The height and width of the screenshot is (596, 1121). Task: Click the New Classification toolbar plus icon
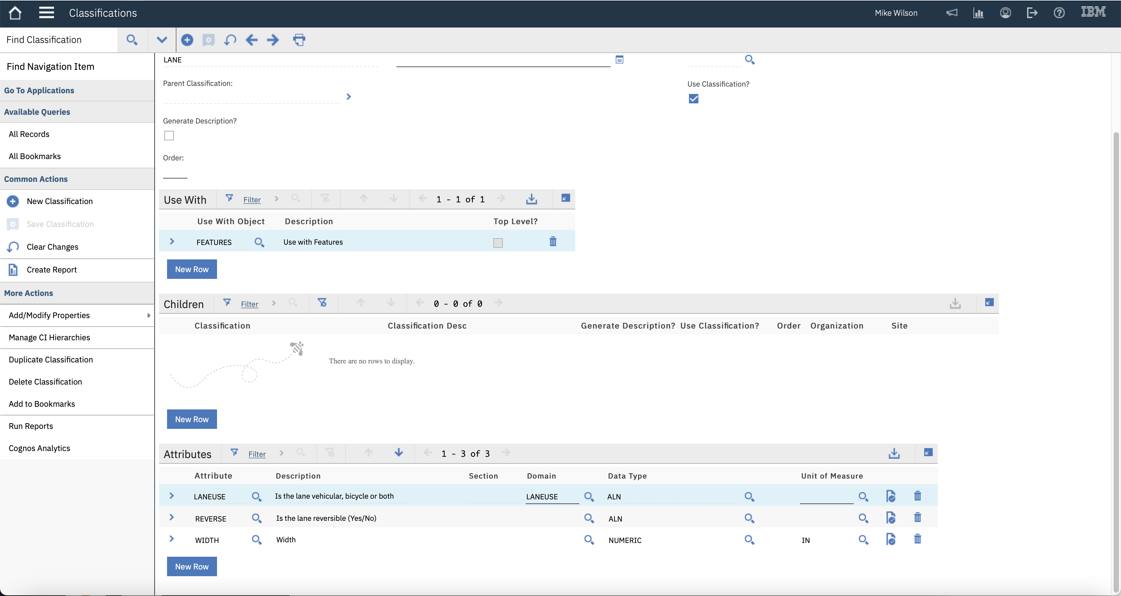click(187, 40)
